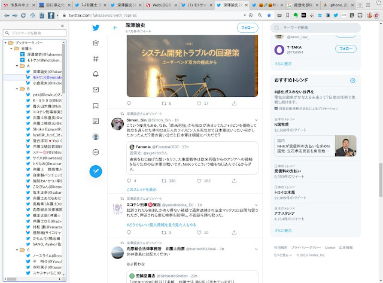This screenshot has width=383, height=283.
Task: Collapse the C bookmark folder
Action: (17, 249)
